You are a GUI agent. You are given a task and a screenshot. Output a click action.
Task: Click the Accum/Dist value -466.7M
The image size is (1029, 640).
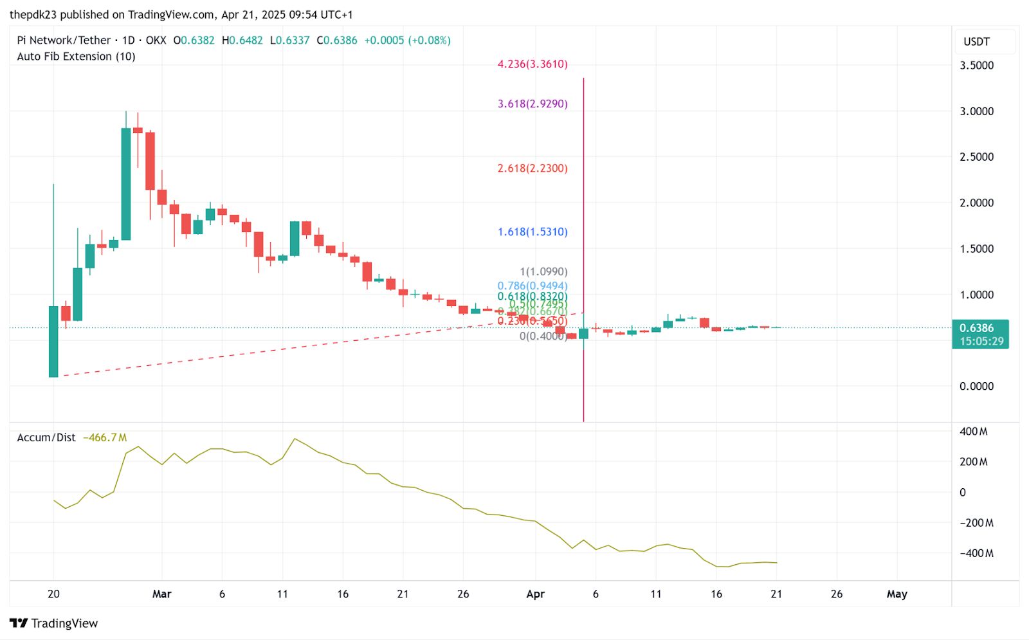(x=105, y=437)
